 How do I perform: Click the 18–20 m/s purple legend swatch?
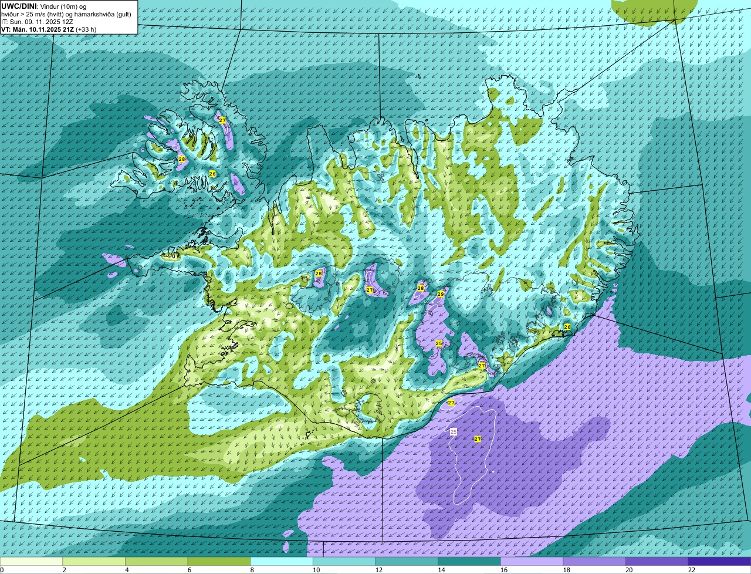[594, 562]
